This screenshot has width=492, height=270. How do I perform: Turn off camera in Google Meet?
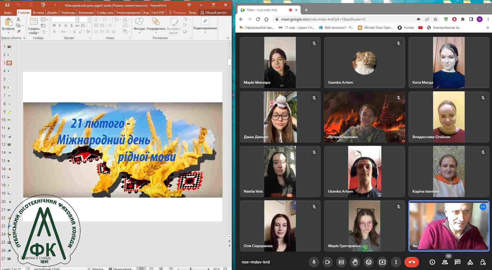327,262
